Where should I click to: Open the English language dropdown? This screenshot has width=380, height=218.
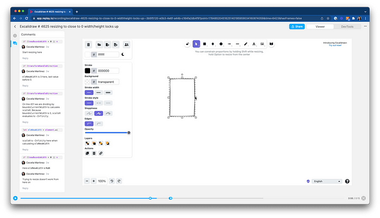327,181
